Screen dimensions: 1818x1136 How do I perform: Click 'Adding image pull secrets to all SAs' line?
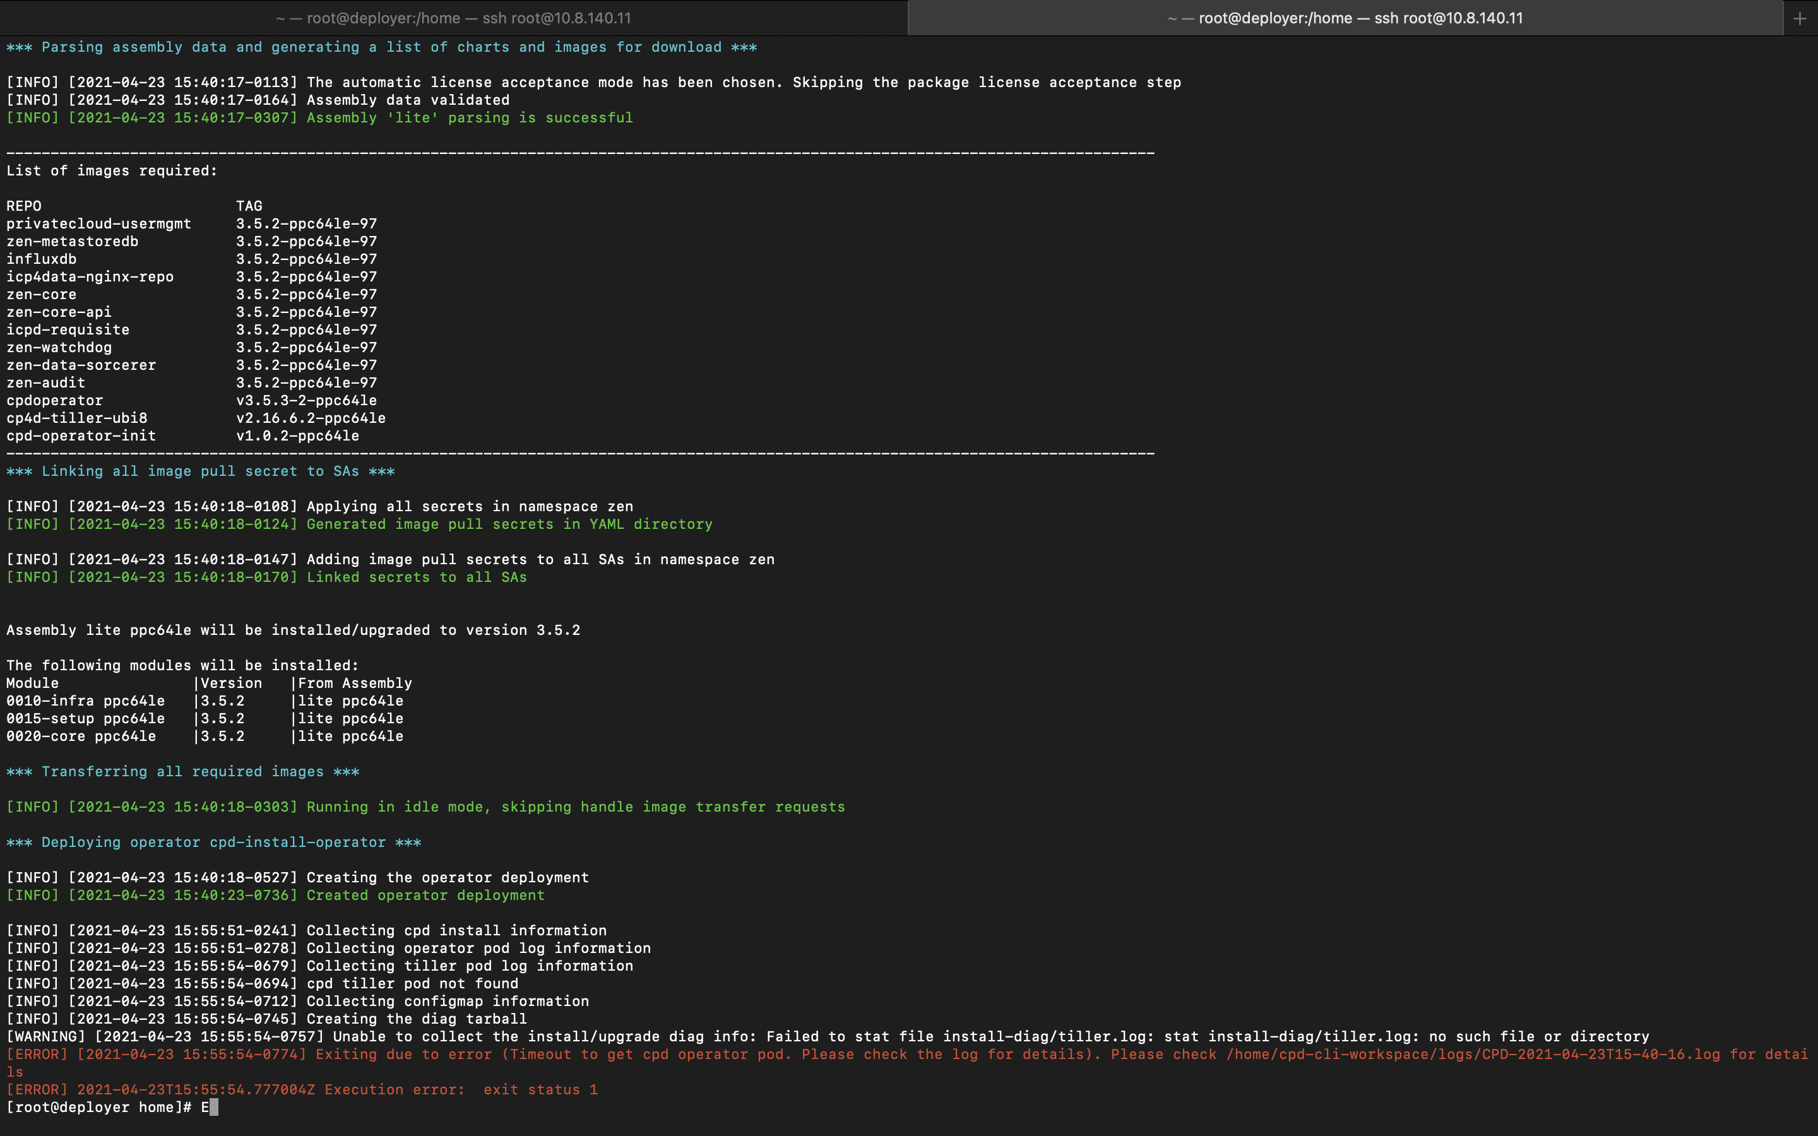point(391,560)
